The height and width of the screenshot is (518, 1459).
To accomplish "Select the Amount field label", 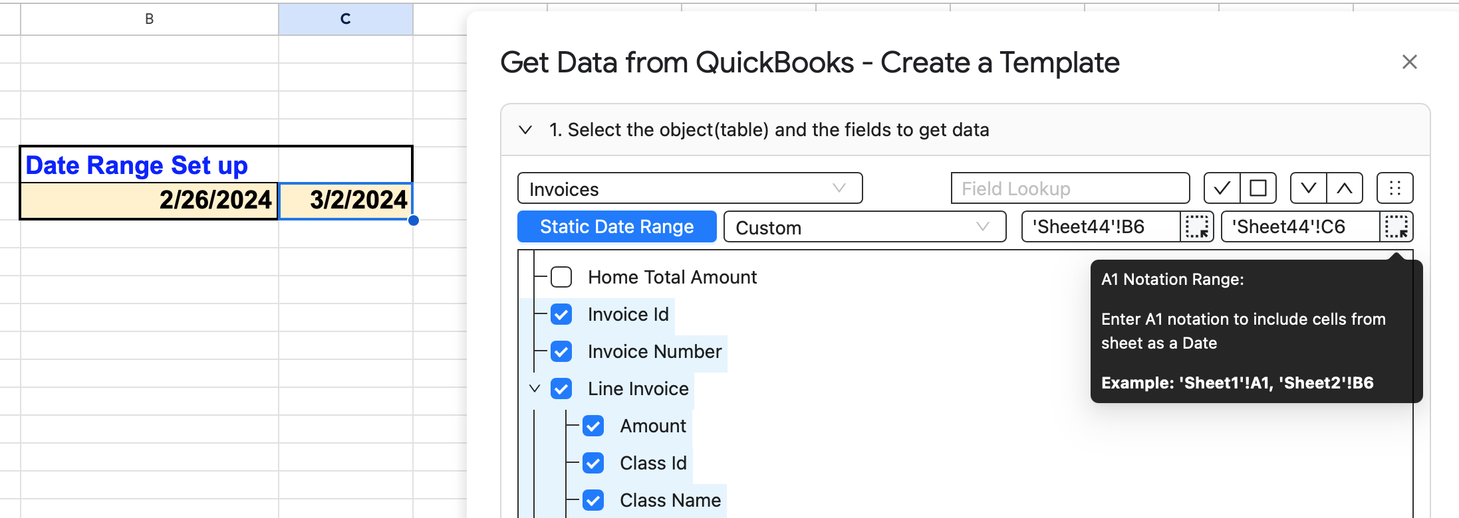I will coord(653,426).
